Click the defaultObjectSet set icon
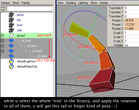The image size is (139, 110). tap(11, 67)
